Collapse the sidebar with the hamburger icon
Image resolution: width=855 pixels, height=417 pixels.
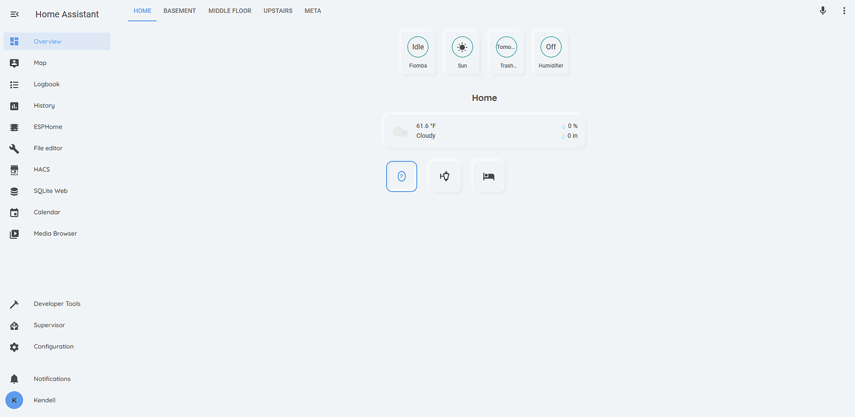(x=14, y=14)
